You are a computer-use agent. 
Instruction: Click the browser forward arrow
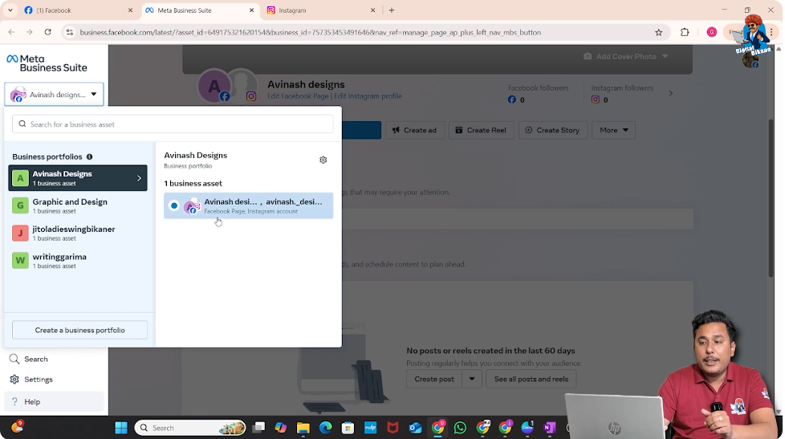pos(30,32)
